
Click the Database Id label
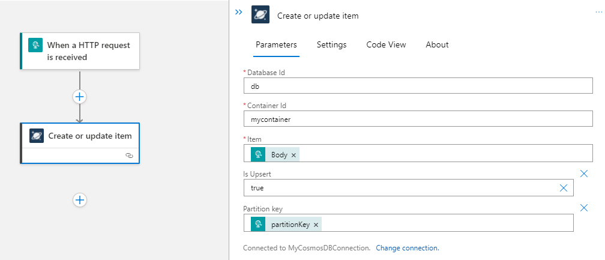(266, 72)
